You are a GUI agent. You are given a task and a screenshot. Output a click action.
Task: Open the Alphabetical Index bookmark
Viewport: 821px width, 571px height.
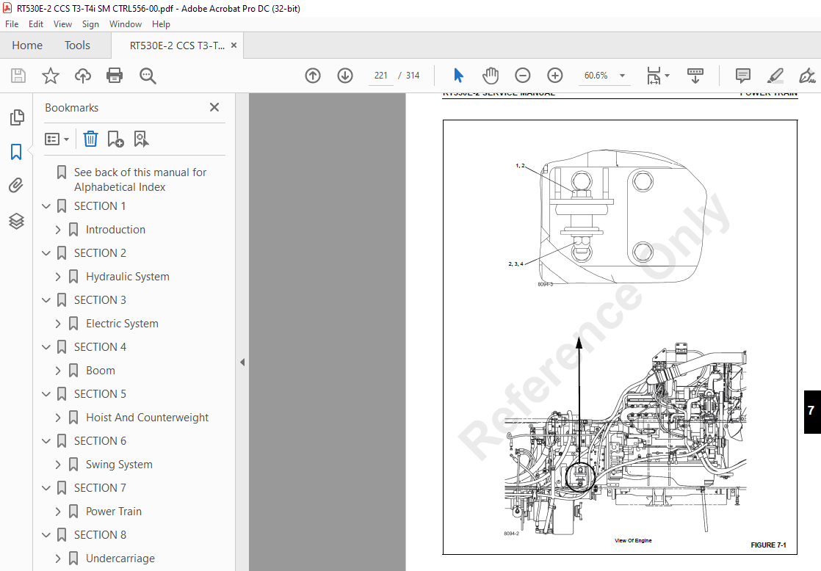(140, 180)
